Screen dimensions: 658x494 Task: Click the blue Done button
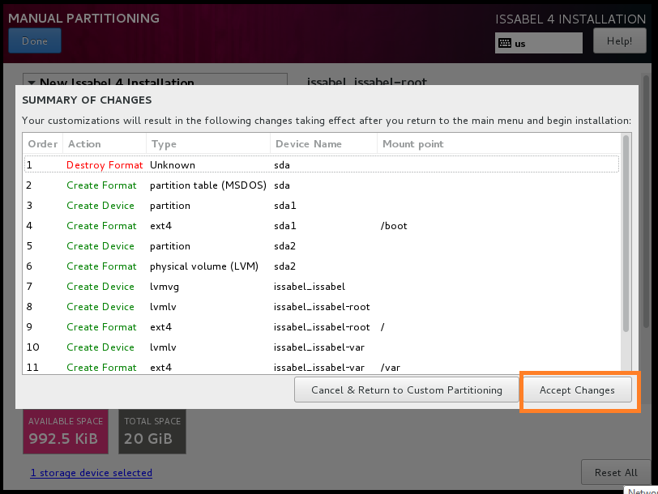tap(35, 40)
